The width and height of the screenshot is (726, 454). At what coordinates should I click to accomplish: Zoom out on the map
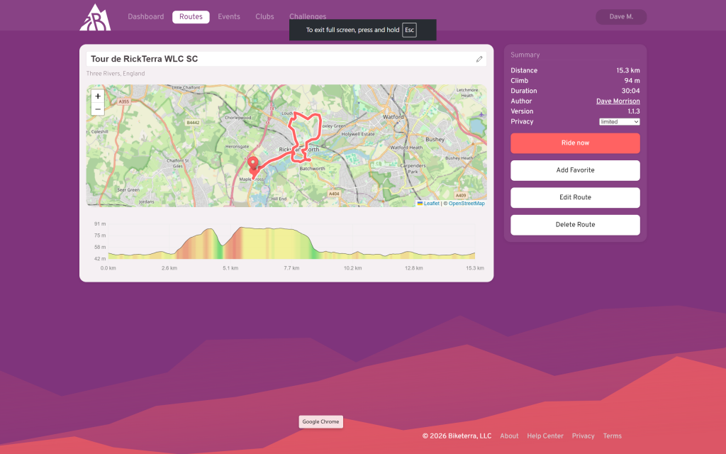pyautogui.click(x=98, y=109)
